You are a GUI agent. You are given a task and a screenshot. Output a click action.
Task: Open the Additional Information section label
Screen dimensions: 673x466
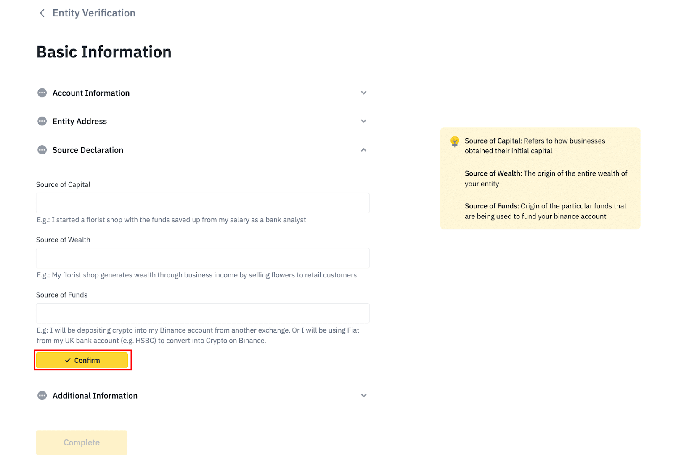tap(95, 396)
